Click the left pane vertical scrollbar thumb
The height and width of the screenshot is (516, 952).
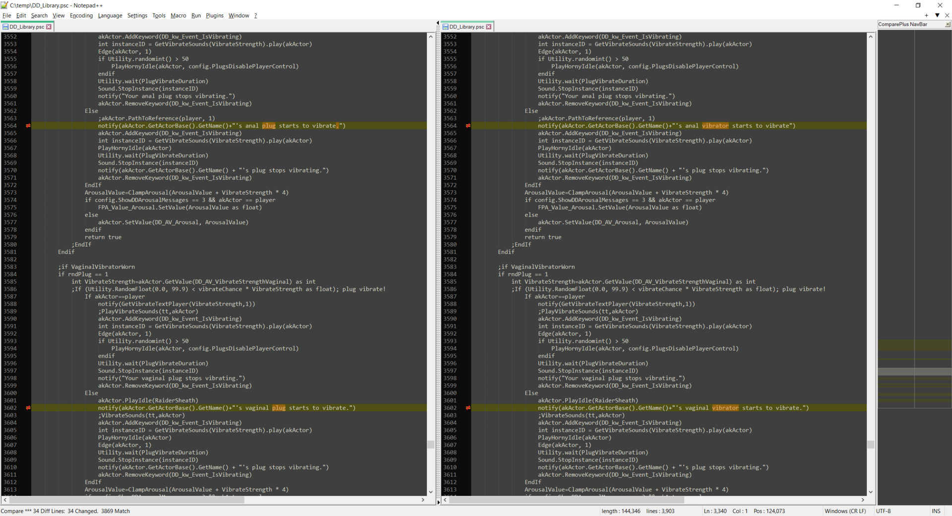[x=430, y=444]
